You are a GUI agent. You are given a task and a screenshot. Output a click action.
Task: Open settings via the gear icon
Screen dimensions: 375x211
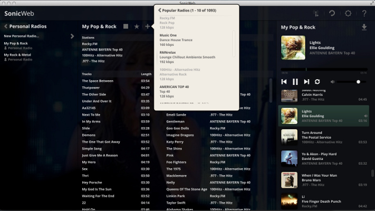(x=348, y=13)
